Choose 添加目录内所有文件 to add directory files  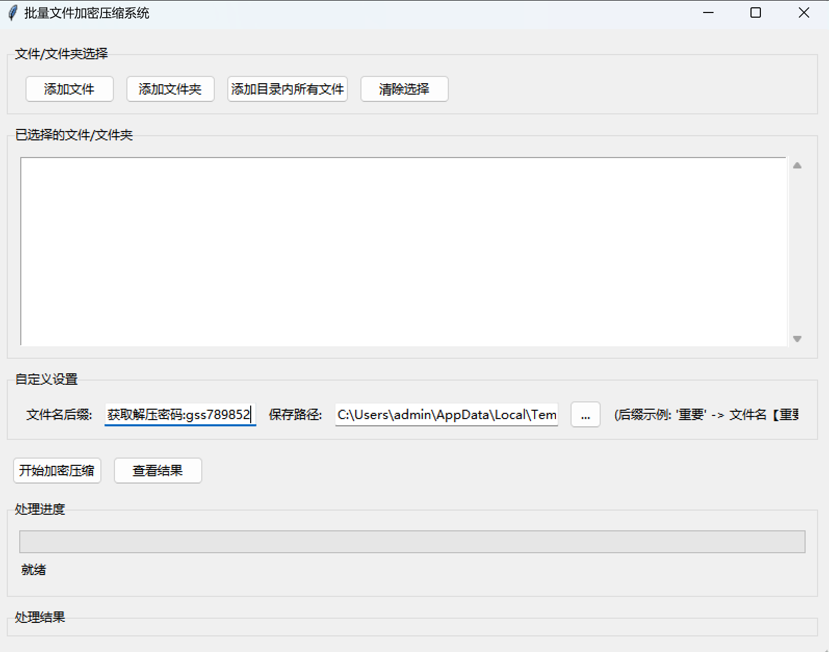(287, 89)
